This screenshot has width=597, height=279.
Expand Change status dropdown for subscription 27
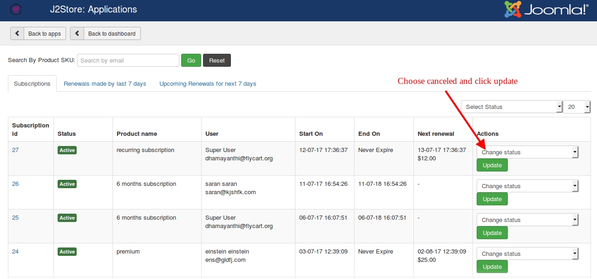527,152
